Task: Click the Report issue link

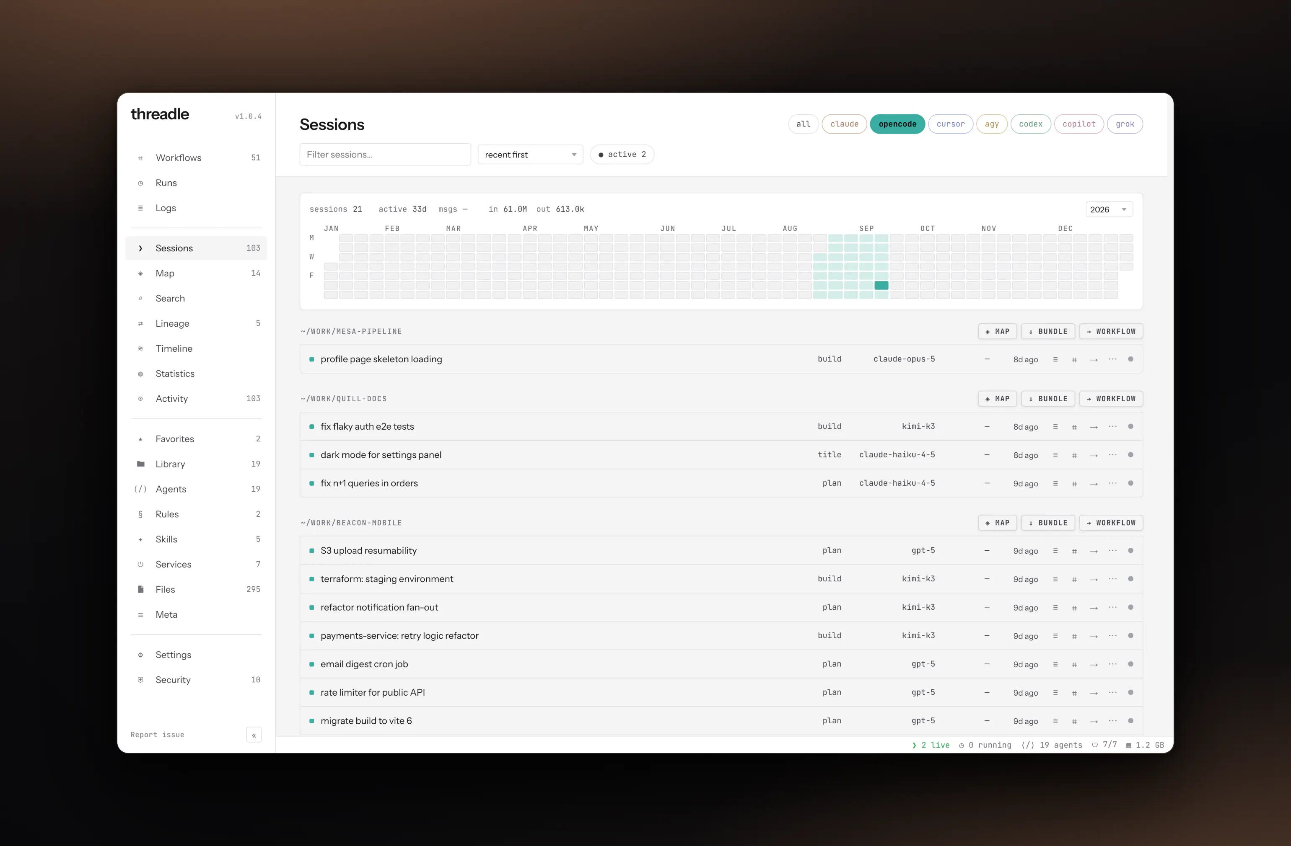Action: point(157,735)
